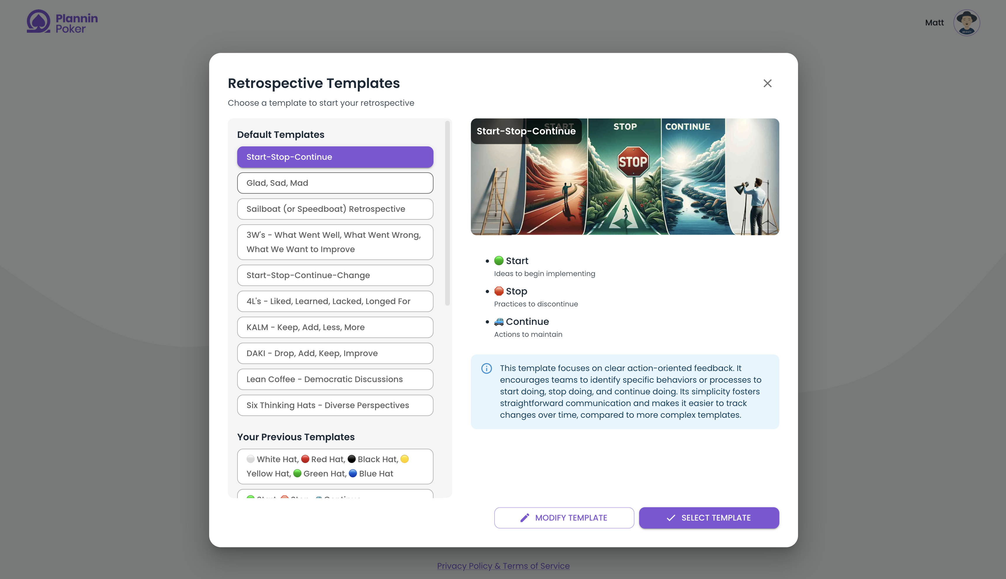Click 'Practices to discontinue' text

[x=536, y=304]
